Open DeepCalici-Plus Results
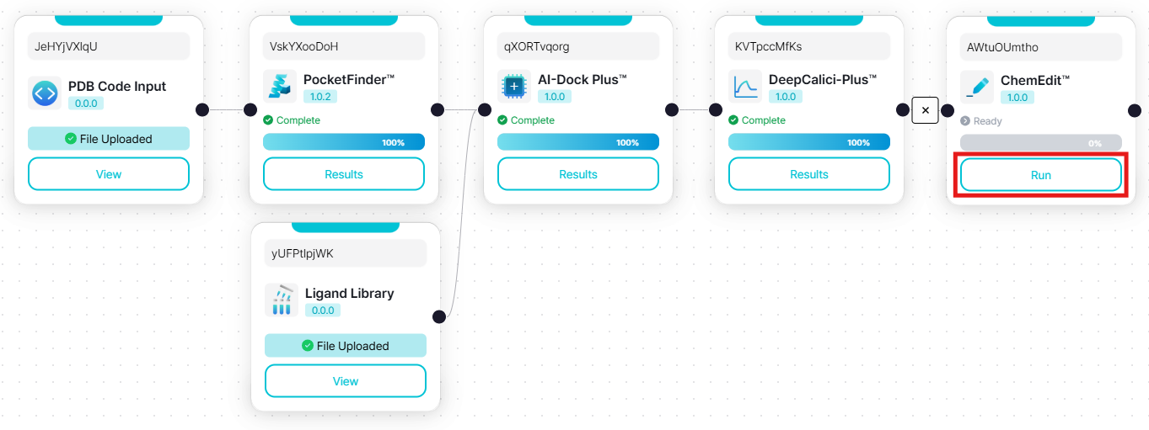 point(808,174)
